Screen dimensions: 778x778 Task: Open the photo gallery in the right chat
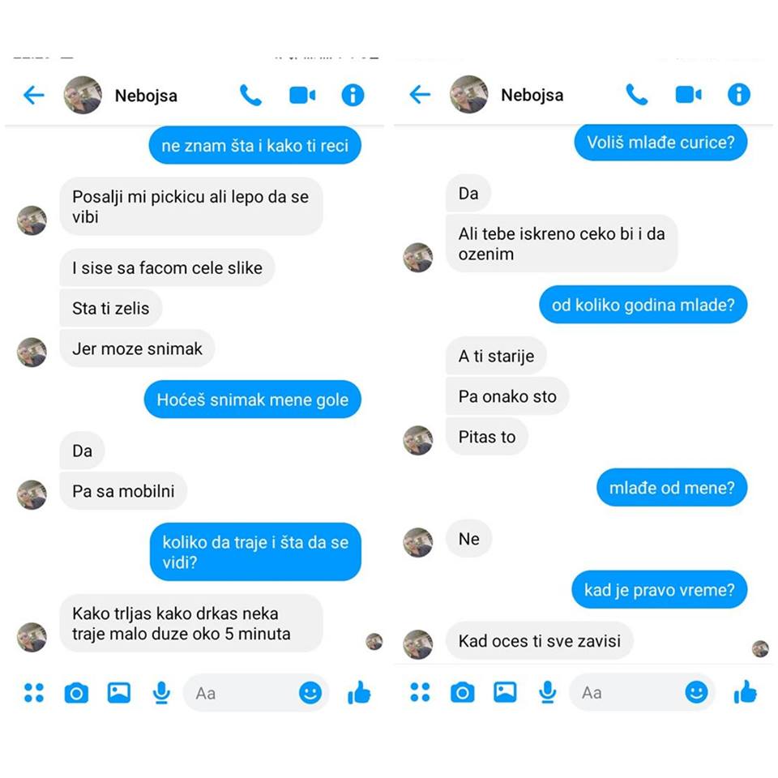[505, 692]
